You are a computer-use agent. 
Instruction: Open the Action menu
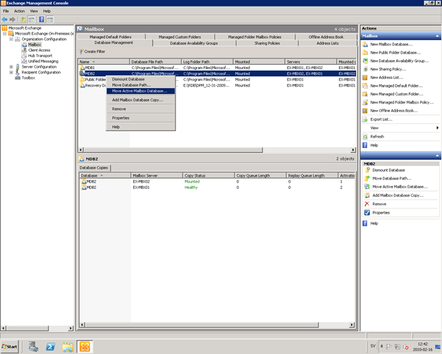click(x=20, y=11)
